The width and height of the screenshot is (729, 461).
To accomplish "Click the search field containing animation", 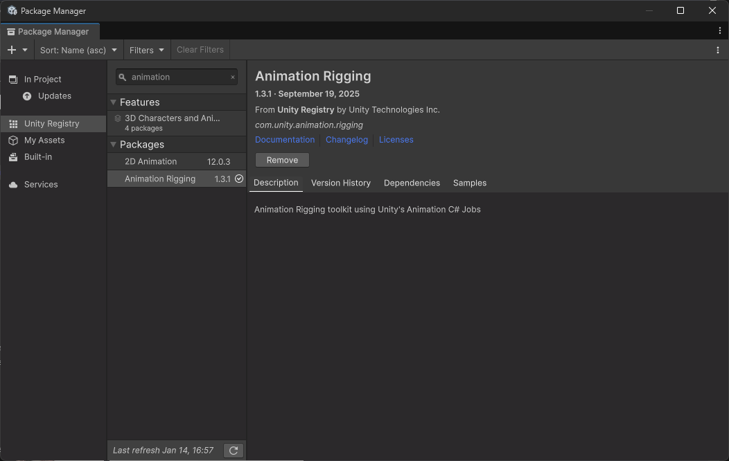I will 177,77.
